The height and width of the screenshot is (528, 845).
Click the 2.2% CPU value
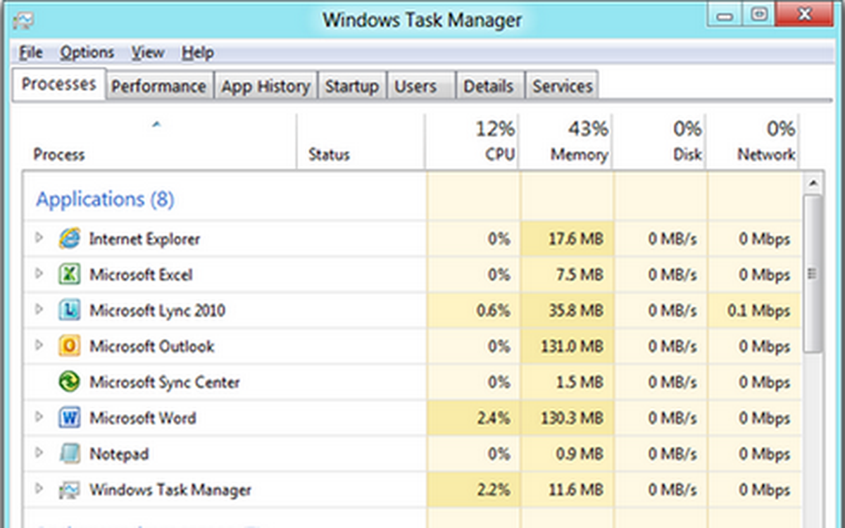point(492,490)
